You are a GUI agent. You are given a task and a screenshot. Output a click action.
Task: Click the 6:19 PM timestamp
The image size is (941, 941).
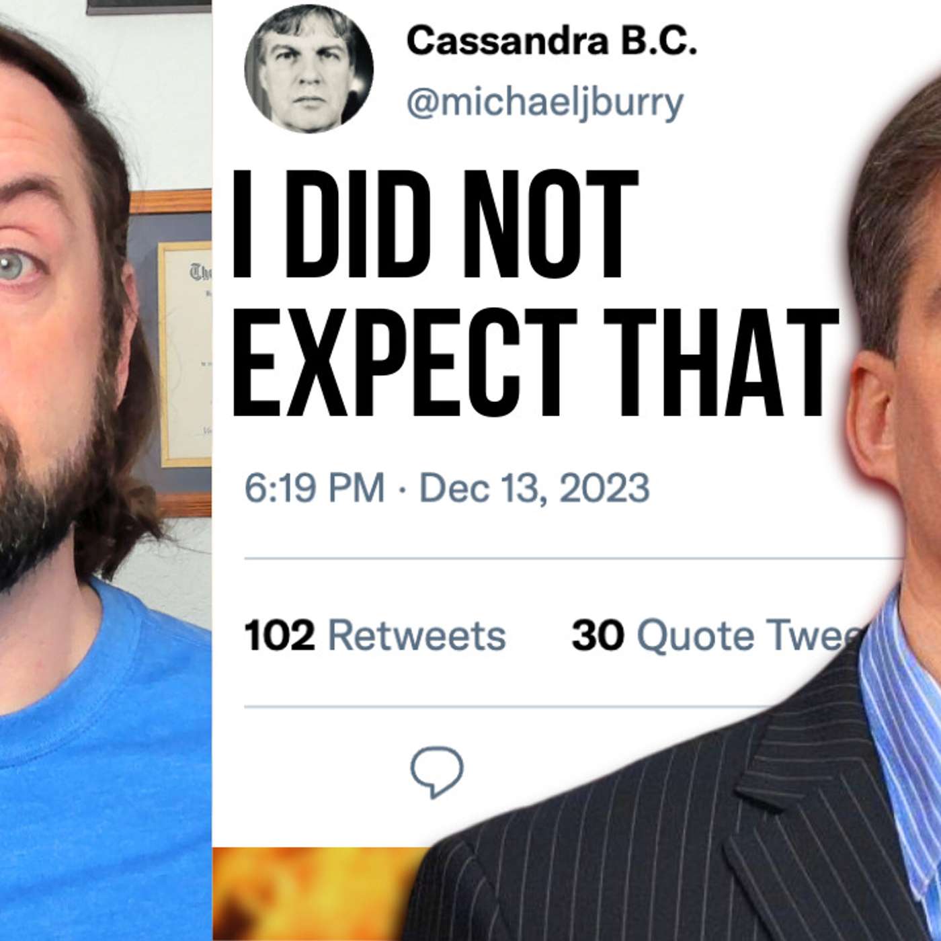(x=315, y=487)
